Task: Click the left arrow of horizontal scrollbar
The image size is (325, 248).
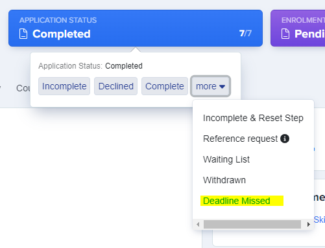Action: 198,225
